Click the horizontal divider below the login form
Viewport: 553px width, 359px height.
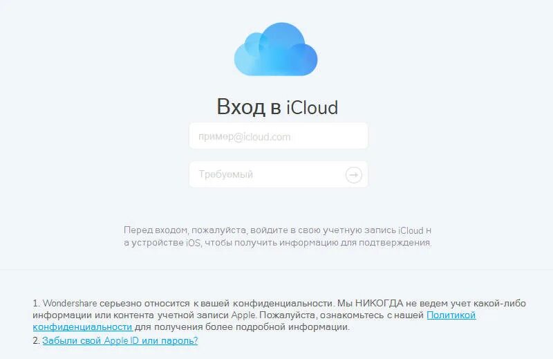(x=276, y=270)
